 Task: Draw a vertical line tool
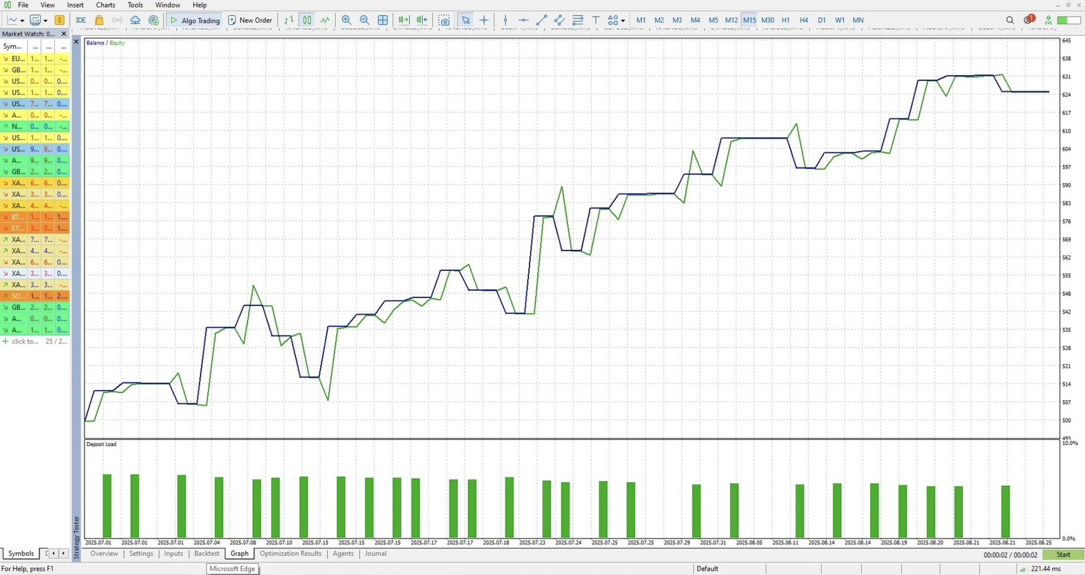pyautogui.click(x=505, y=20)
